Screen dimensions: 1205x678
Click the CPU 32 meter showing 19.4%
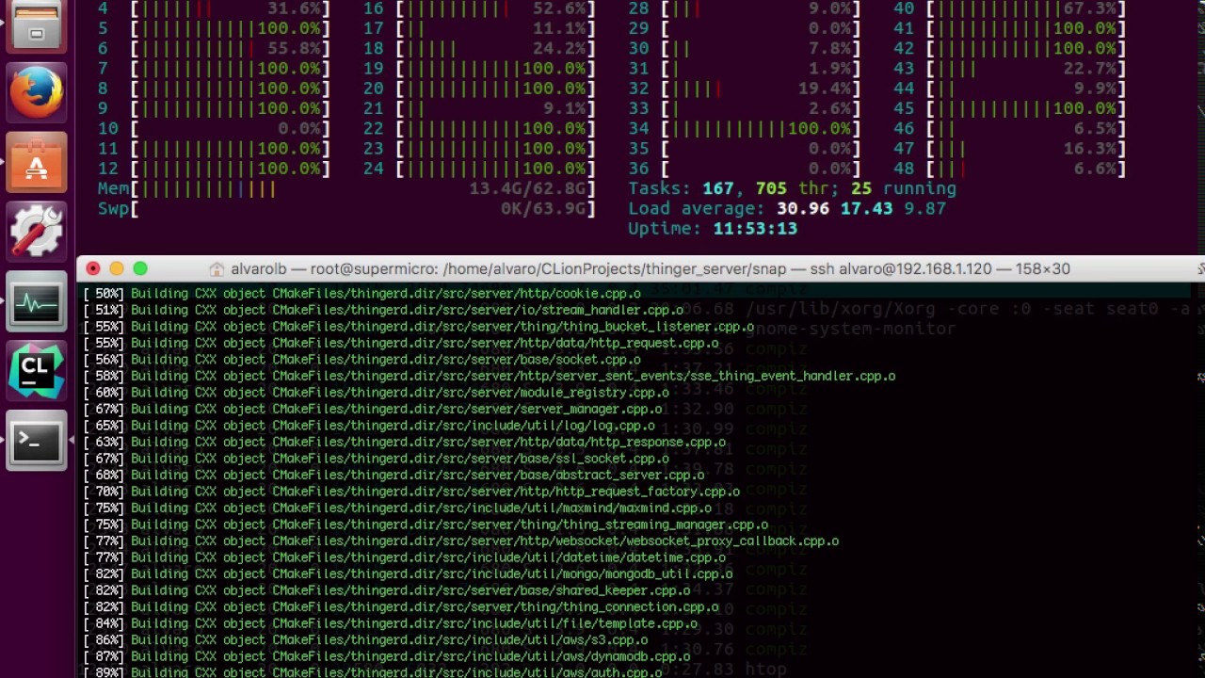(x=744, y=89)
